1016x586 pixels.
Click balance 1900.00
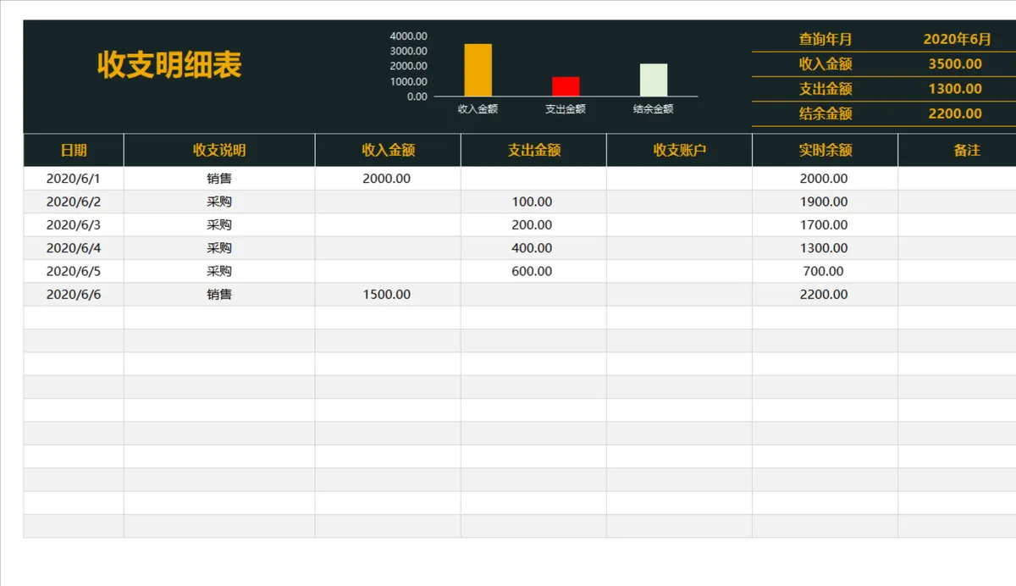pos(824,202)
